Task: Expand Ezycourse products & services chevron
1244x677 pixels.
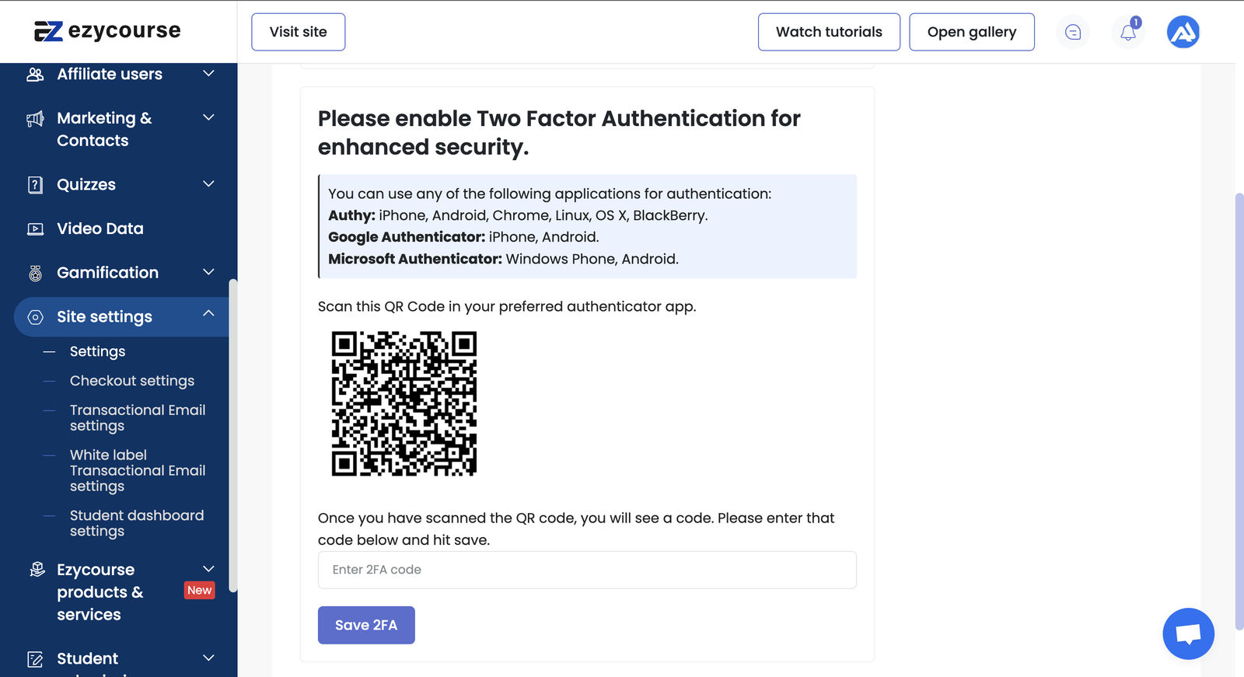Action: pyautogui.click(x=208, y=569)
